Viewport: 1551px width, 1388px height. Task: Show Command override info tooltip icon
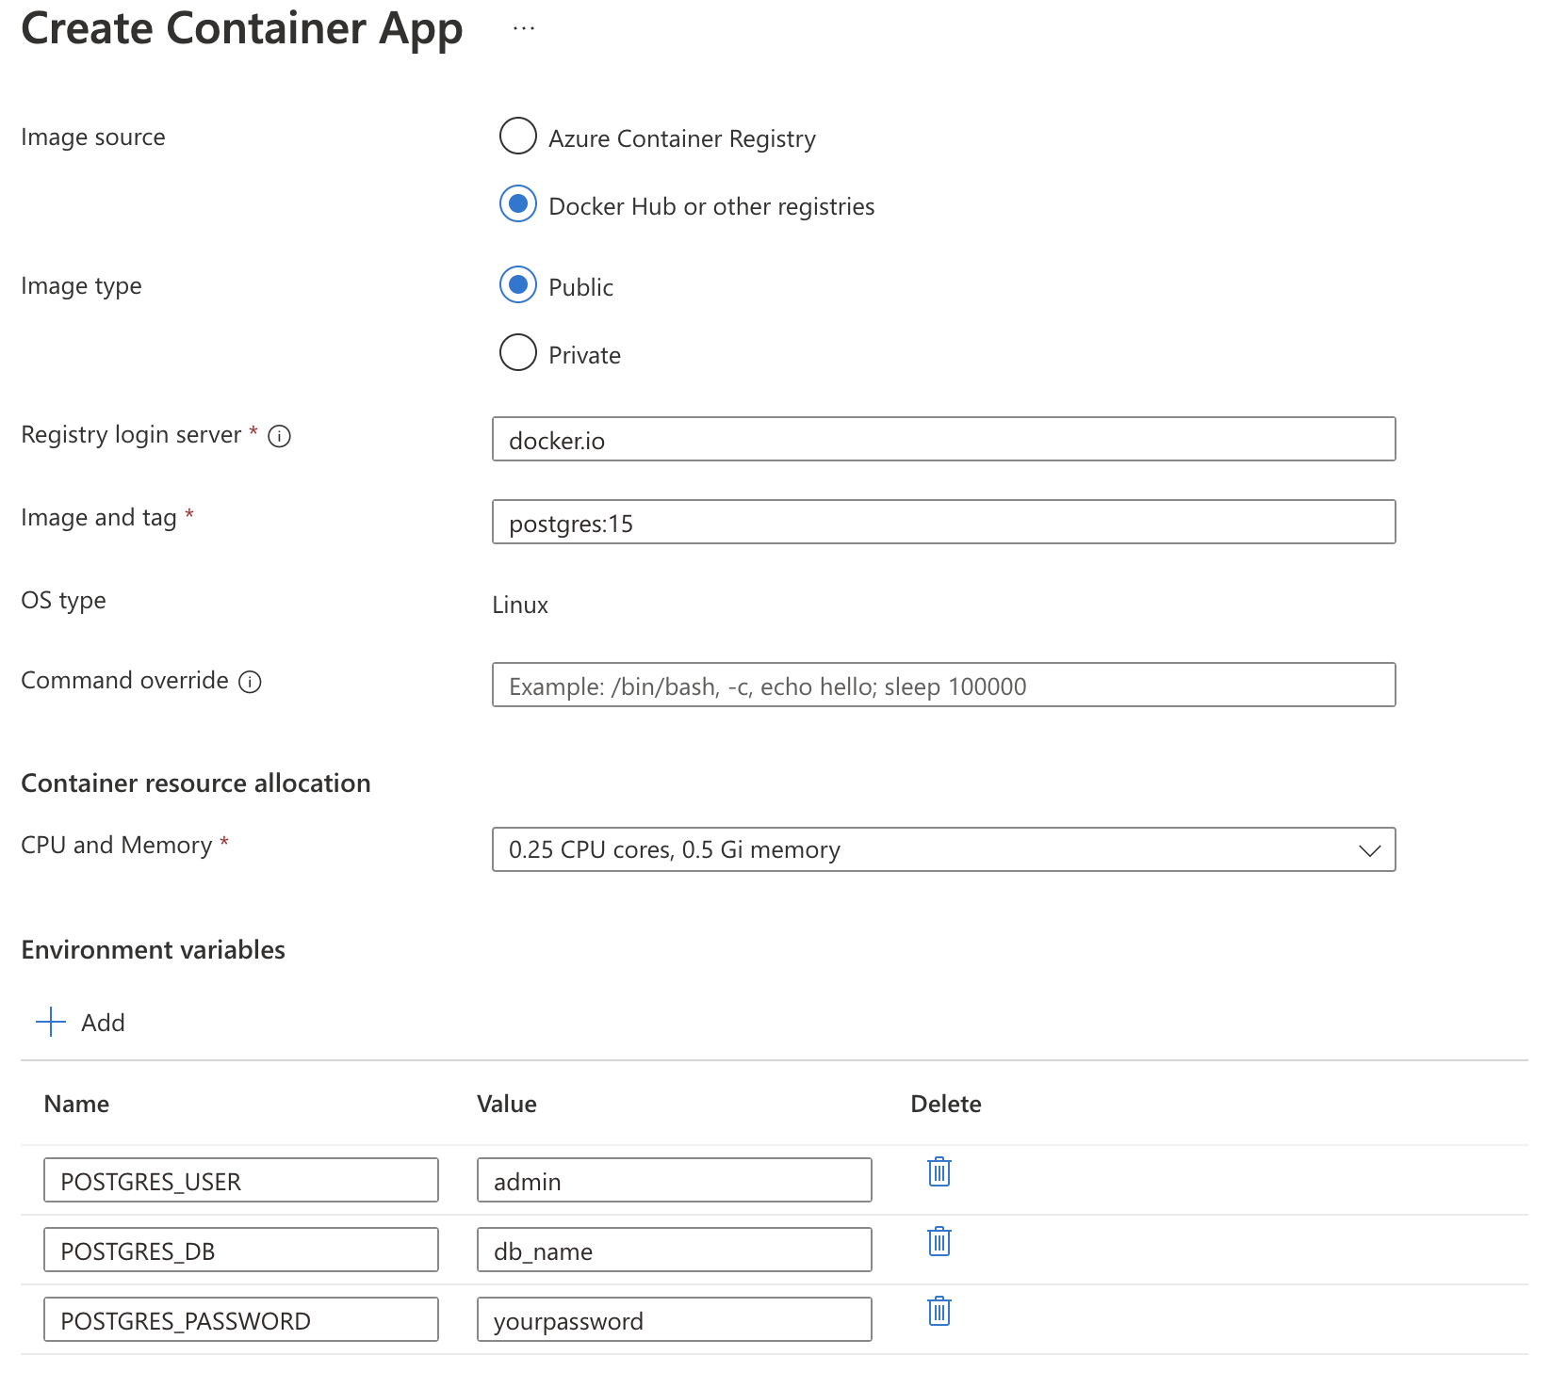click(x=250, y=682)
